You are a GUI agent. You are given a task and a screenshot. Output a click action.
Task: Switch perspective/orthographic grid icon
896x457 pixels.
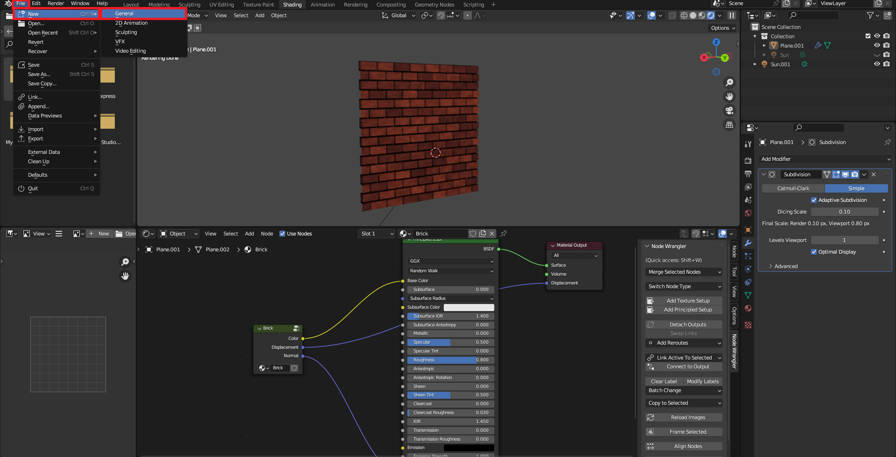pyautogui.click(x=729, y=125)
